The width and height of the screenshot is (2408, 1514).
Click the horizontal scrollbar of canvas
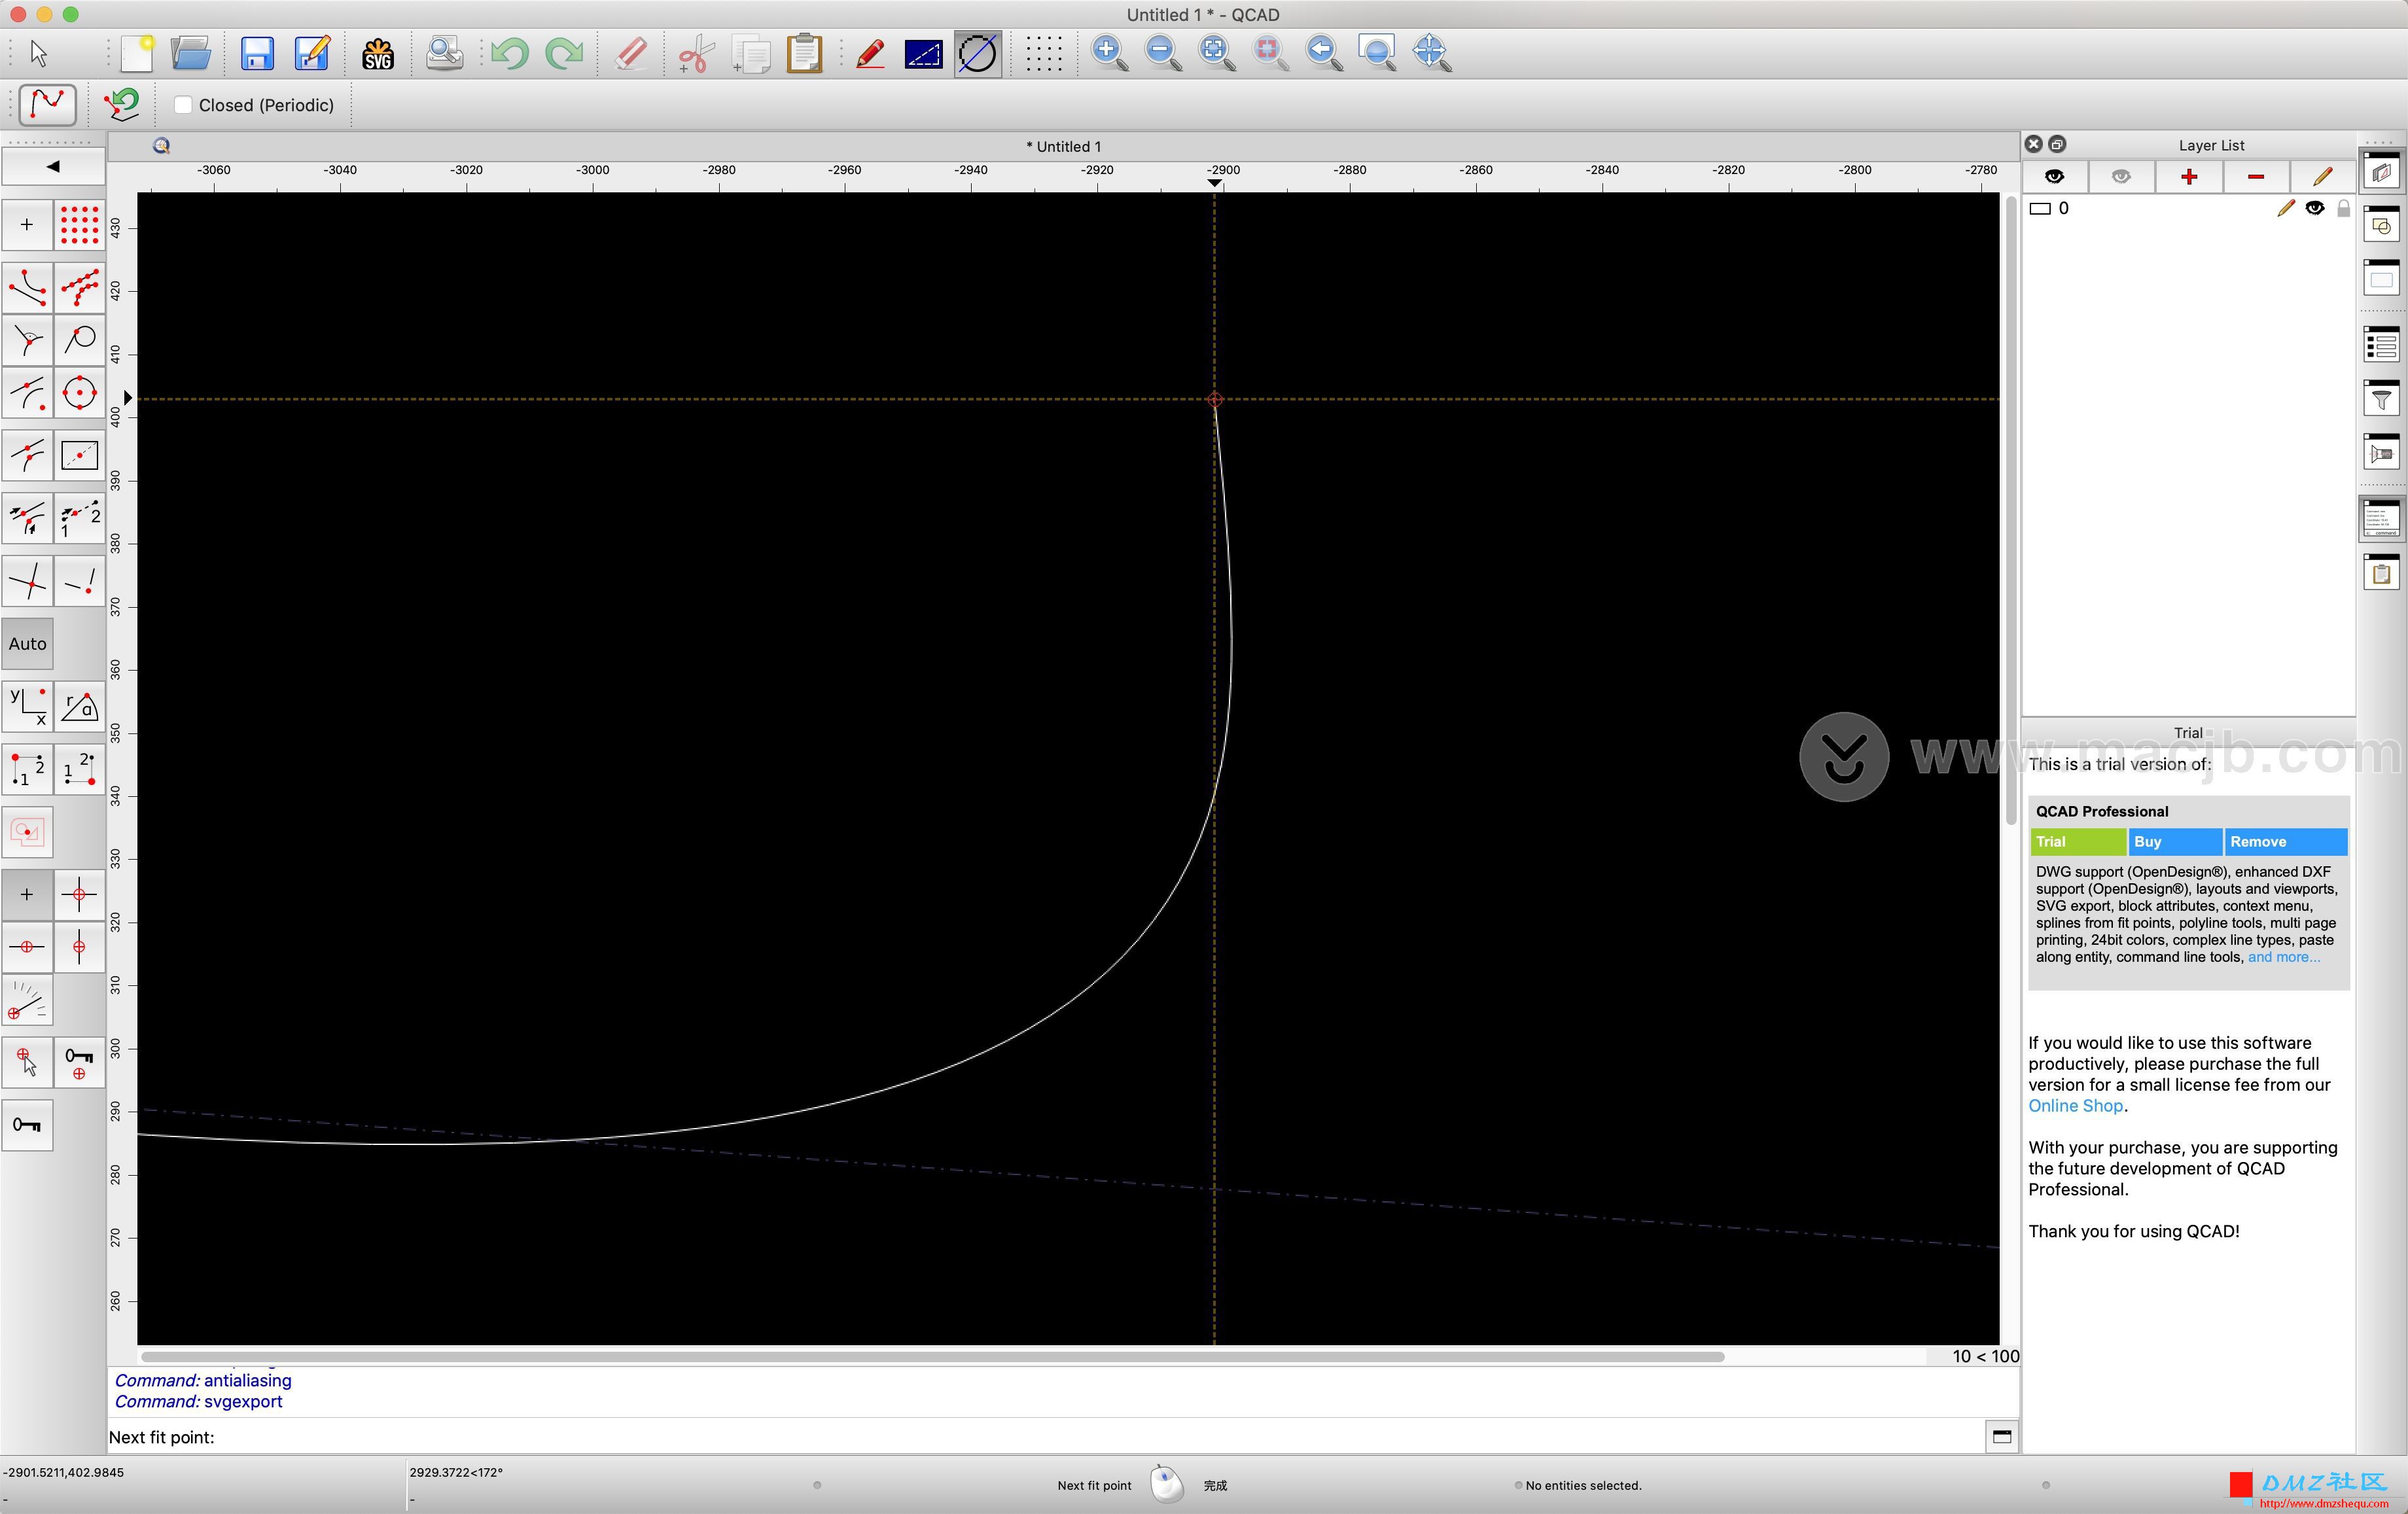933,1357
